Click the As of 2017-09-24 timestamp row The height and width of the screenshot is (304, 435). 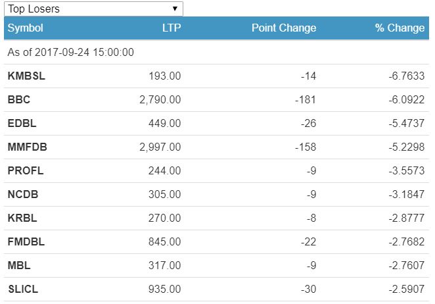70,52
